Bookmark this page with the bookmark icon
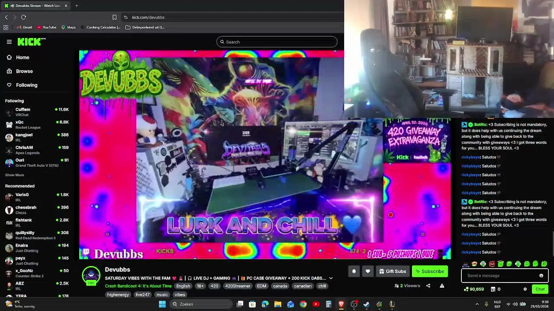The height and width of the screenshot is (311, 554). 114,17
